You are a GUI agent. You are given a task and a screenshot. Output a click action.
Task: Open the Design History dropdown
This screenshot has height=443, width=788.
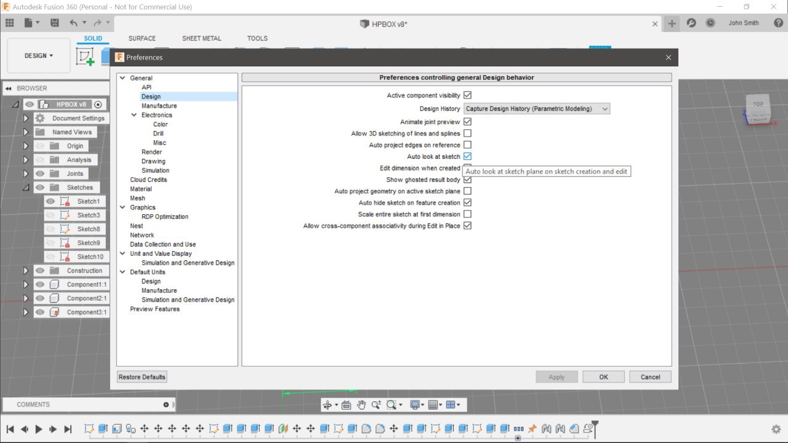(536, 109)
